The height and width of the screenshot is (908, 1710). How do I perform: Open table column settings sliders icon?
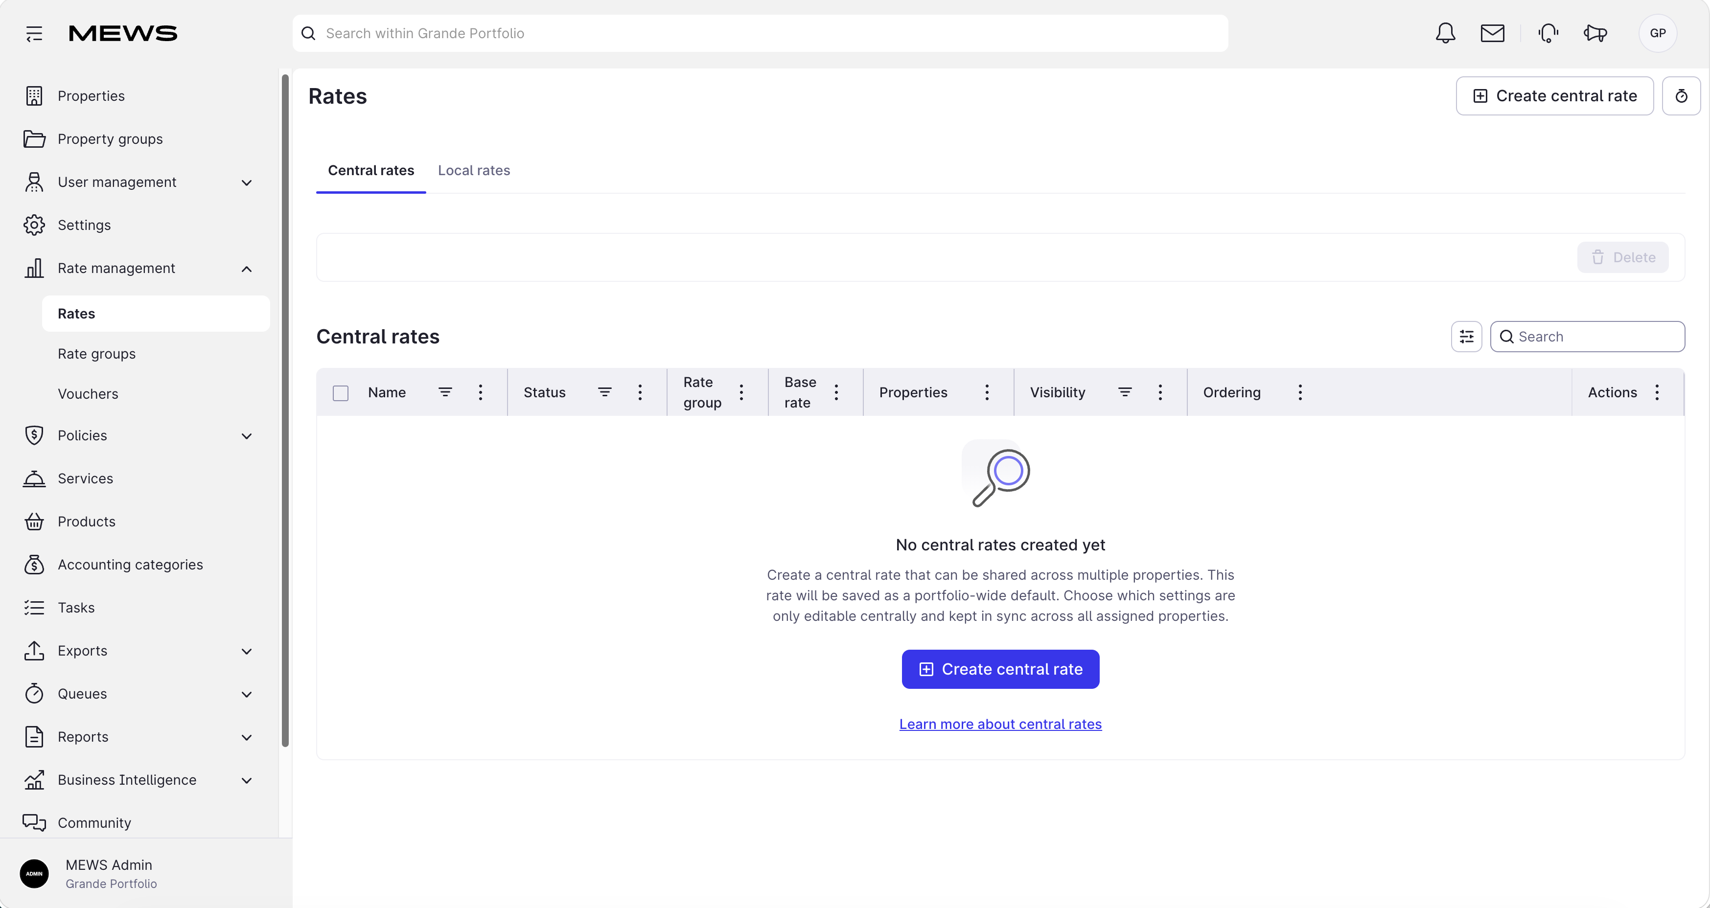point(1466,337)
